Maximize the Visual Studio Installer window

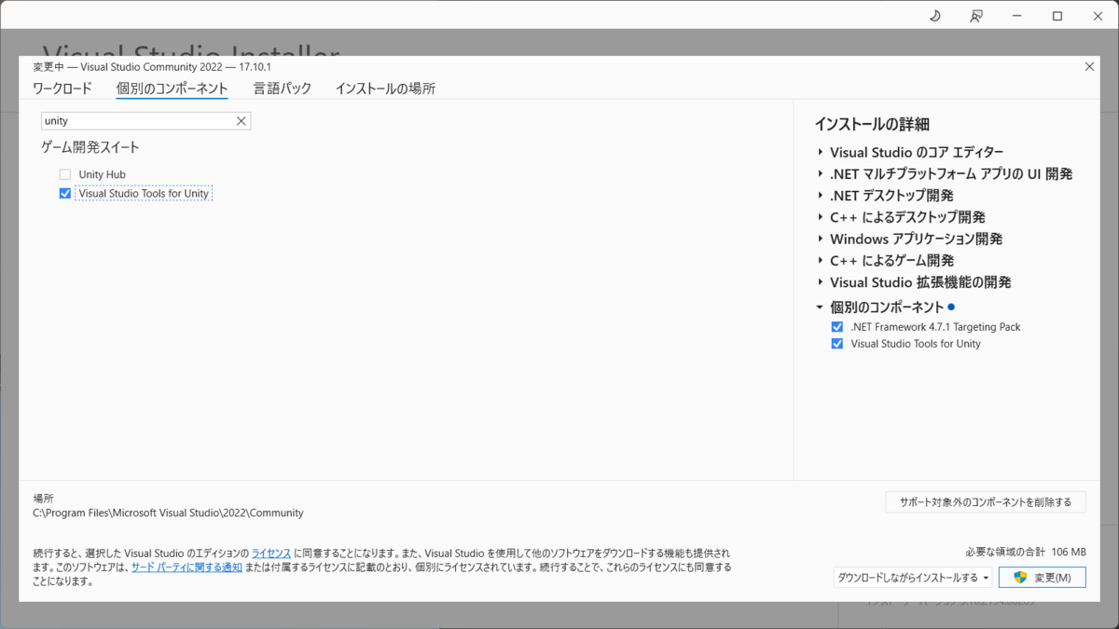click(1057, 16)
